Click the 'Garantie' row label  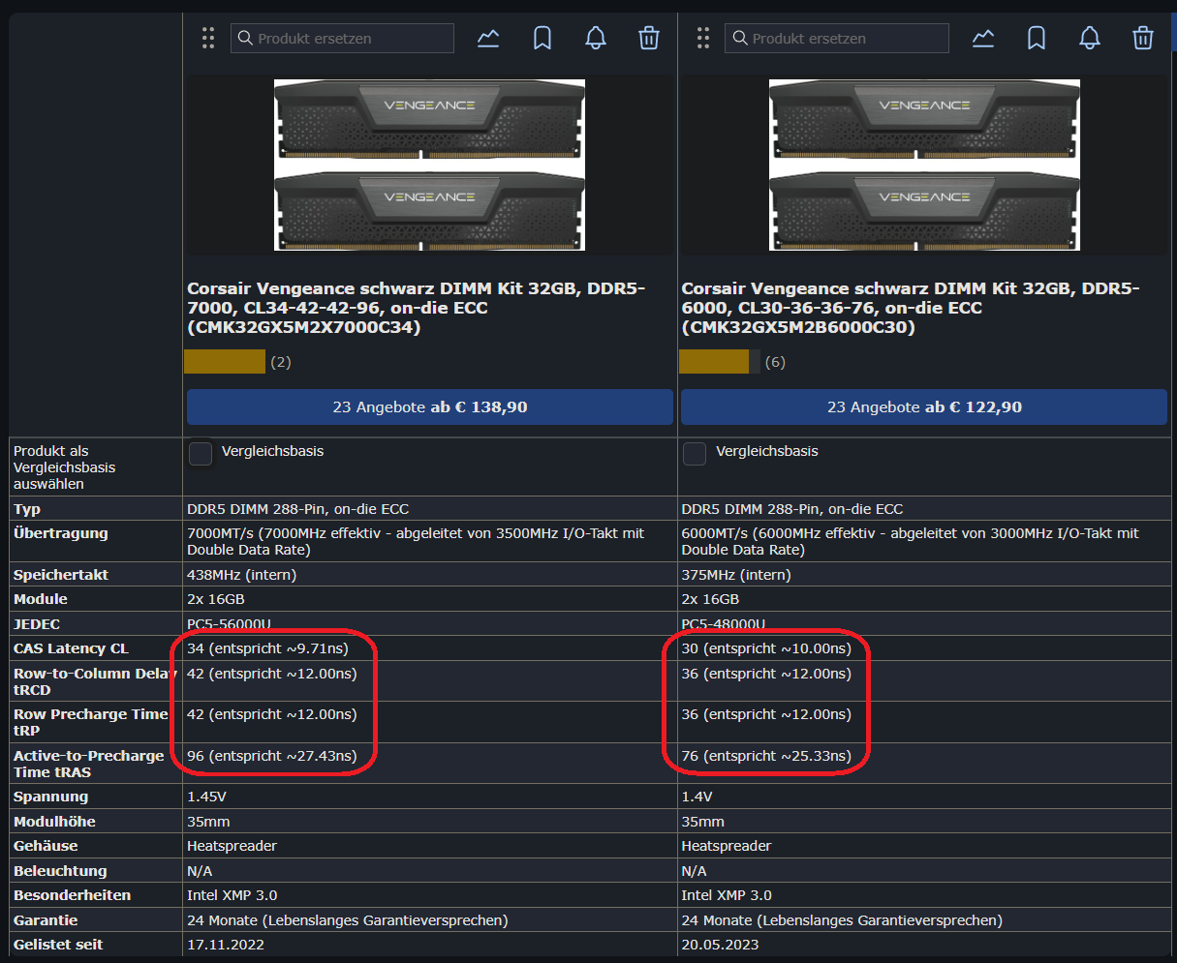click(x=46, y=920)
